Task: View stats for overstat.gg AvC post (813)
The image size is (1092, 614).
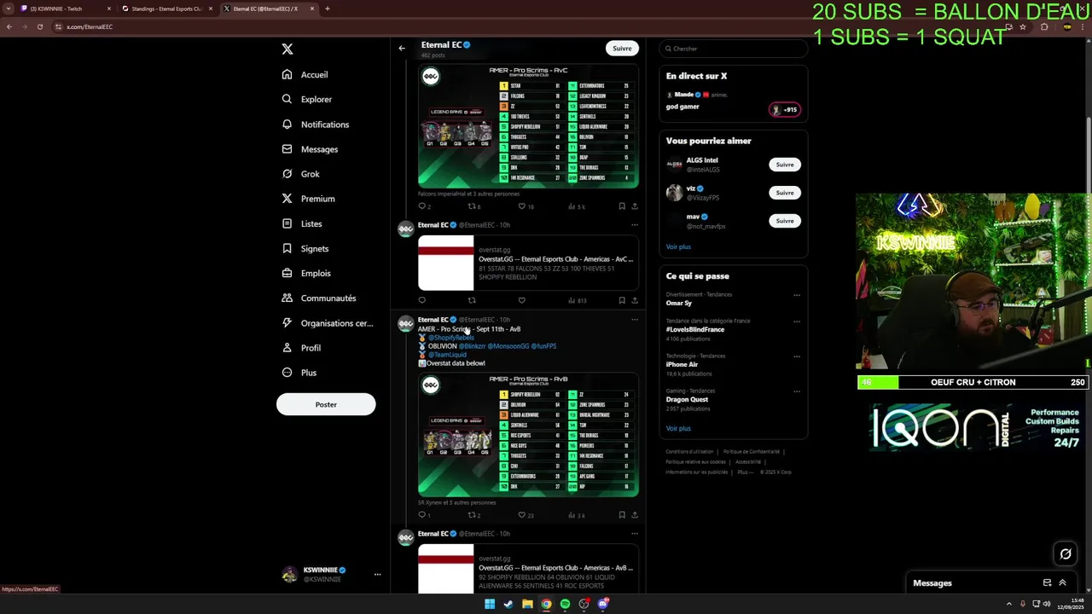Action: tap(578, 300)
